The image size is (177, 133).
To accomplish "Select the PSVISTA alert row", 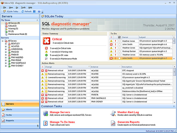I will pos(107,95).
